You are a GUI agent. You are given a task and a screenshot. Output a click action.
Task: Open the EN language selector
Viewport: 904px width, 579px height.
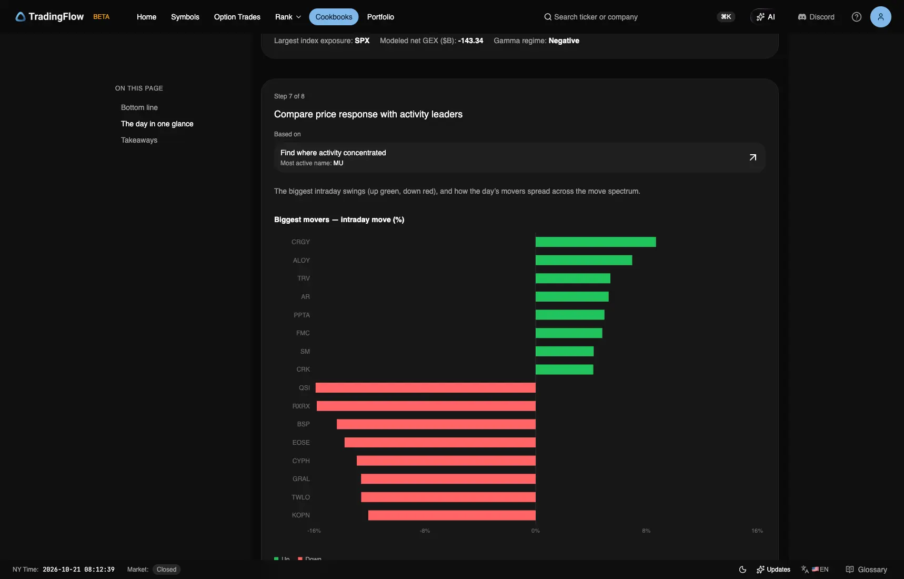click(x=815, y=570)
